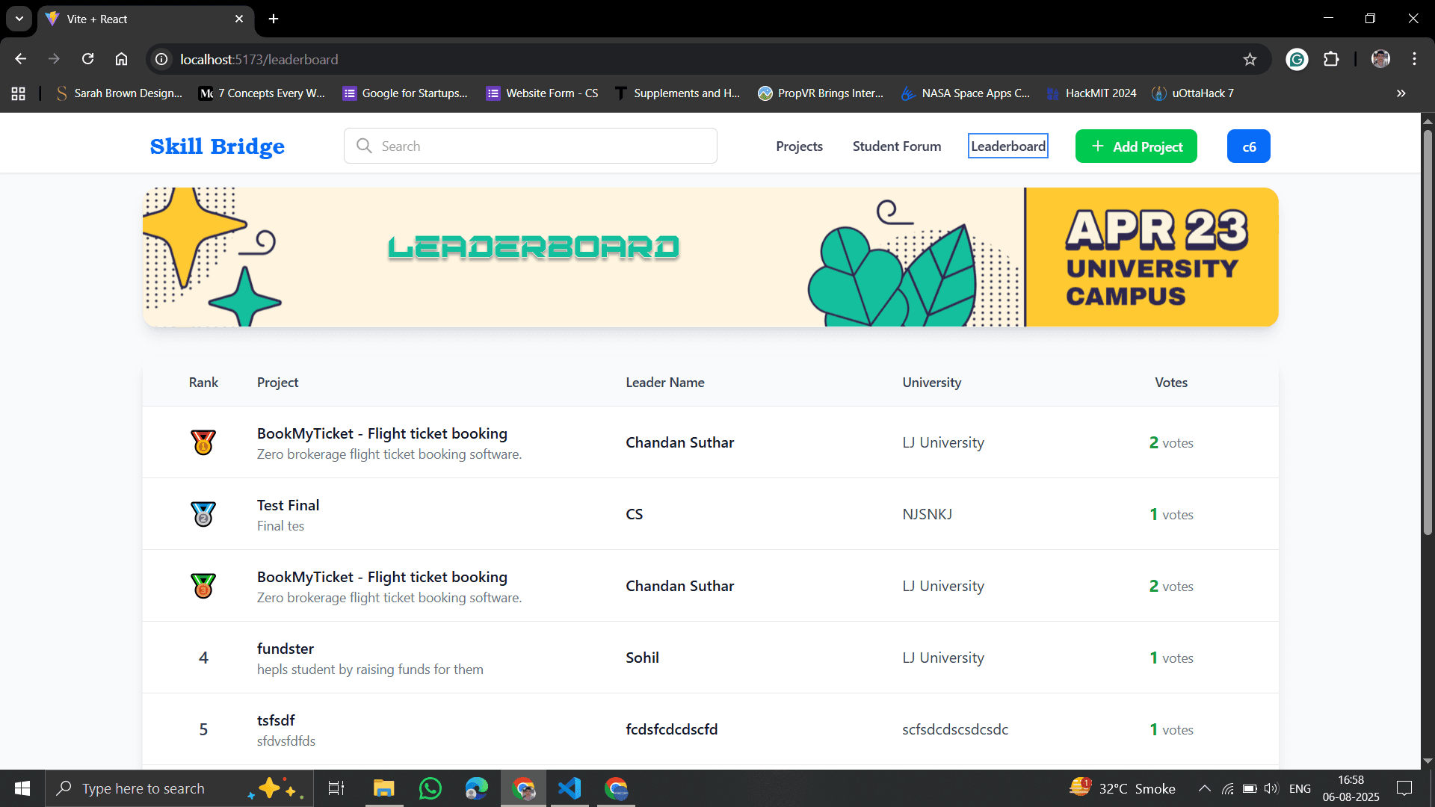1435x807 pixels.
Task: Open Visual Studio Code from the taskbar
Action: pyautogui.click(x=570, y=788)
